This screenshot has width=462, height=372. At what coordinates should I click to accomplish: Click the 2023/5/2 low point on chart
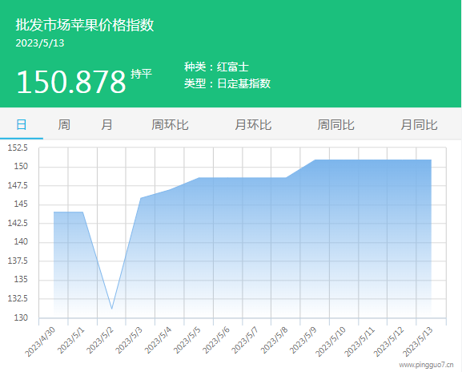111,309
